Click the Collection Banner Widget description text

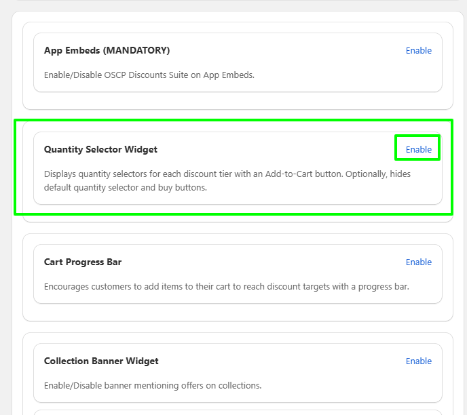pos(152,385)
